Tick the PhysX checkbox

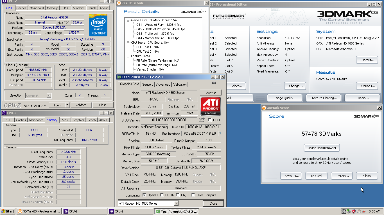[x=178, y=195]
